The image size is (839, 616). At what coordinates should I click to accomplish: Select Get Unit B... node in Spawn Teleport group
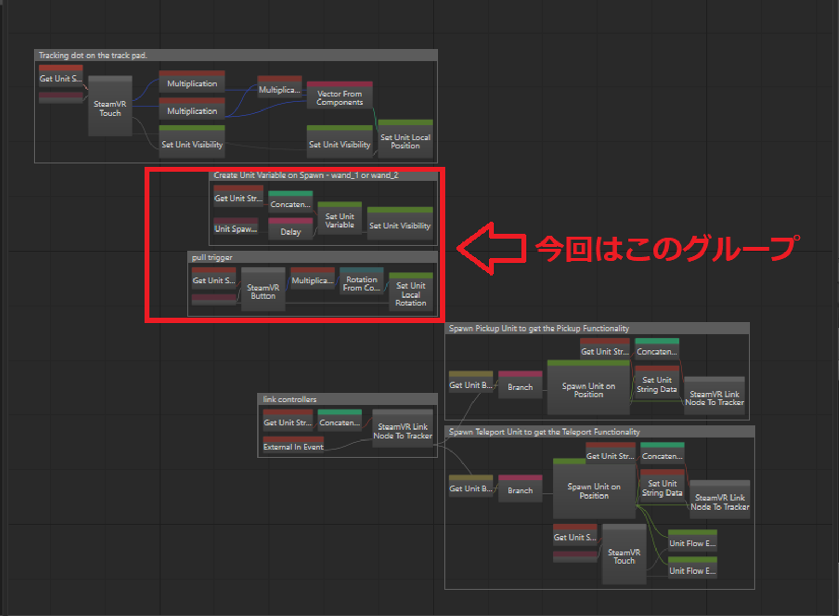[471, 486]
